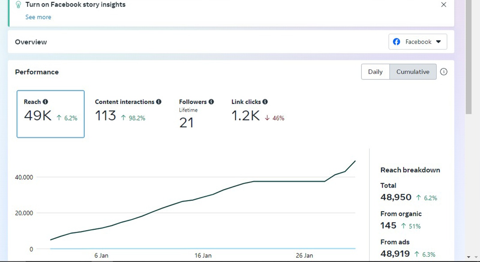
Task: Click the lightbulb tip icon
Action: click(18, 5)
